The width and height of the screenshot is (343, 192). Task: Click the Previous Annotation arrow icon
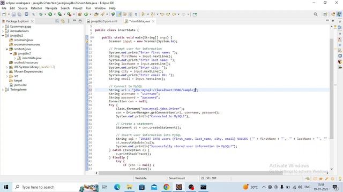click(153, 14)
